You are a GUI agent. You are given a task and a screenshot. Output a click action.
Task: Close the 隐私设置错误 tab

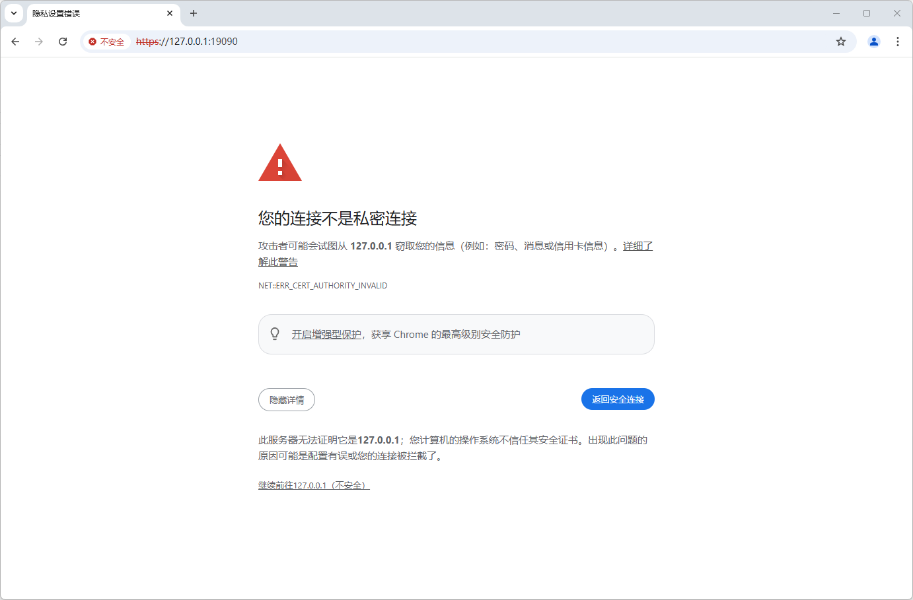click(170, 13)
